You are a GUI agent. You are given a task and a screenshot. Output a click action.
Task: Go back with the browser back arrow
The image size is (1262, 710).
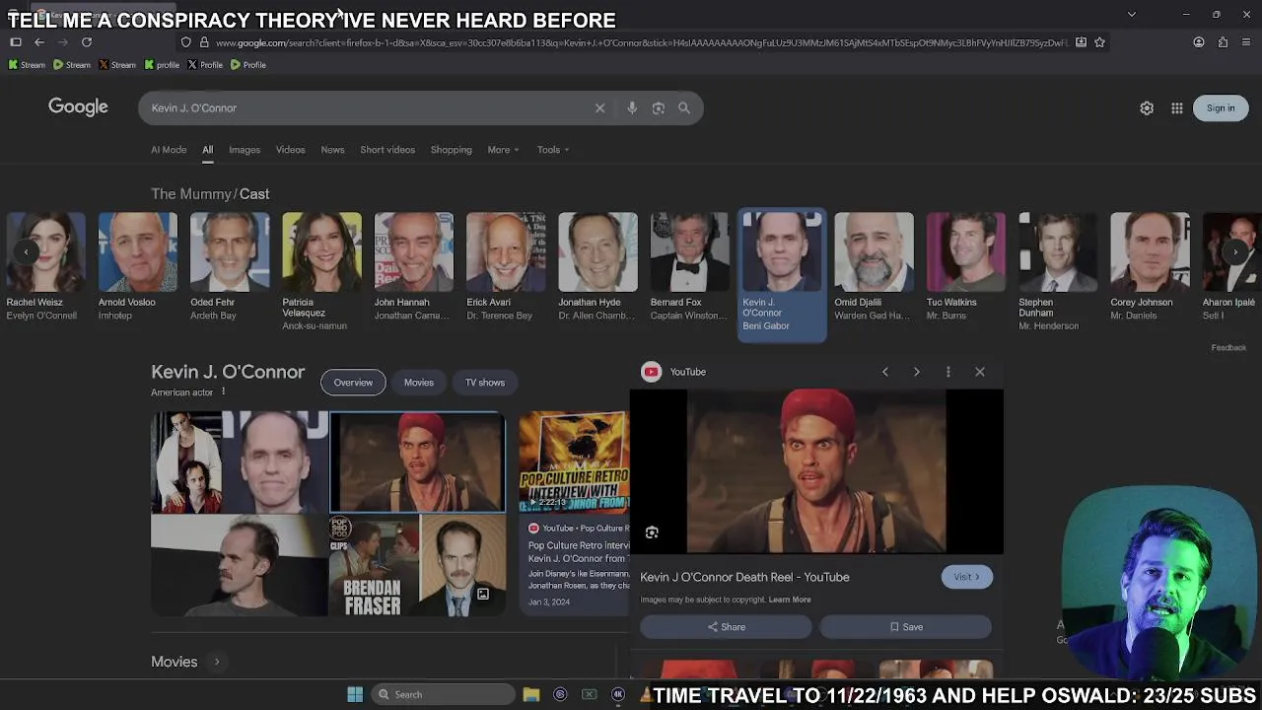pos(39,42)
